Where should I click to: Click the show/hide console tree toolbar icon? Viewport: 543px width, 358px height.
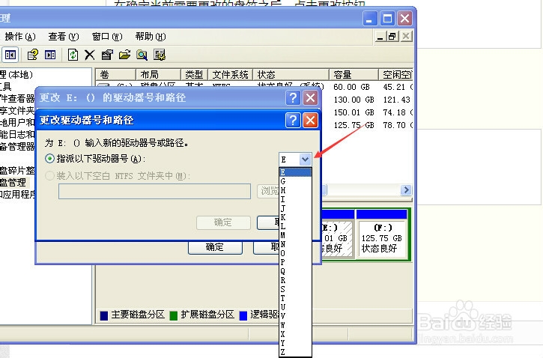(x=10, y=55)
